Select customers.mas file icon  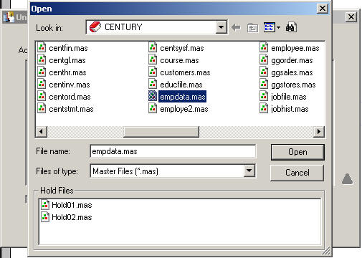(153, 72)
